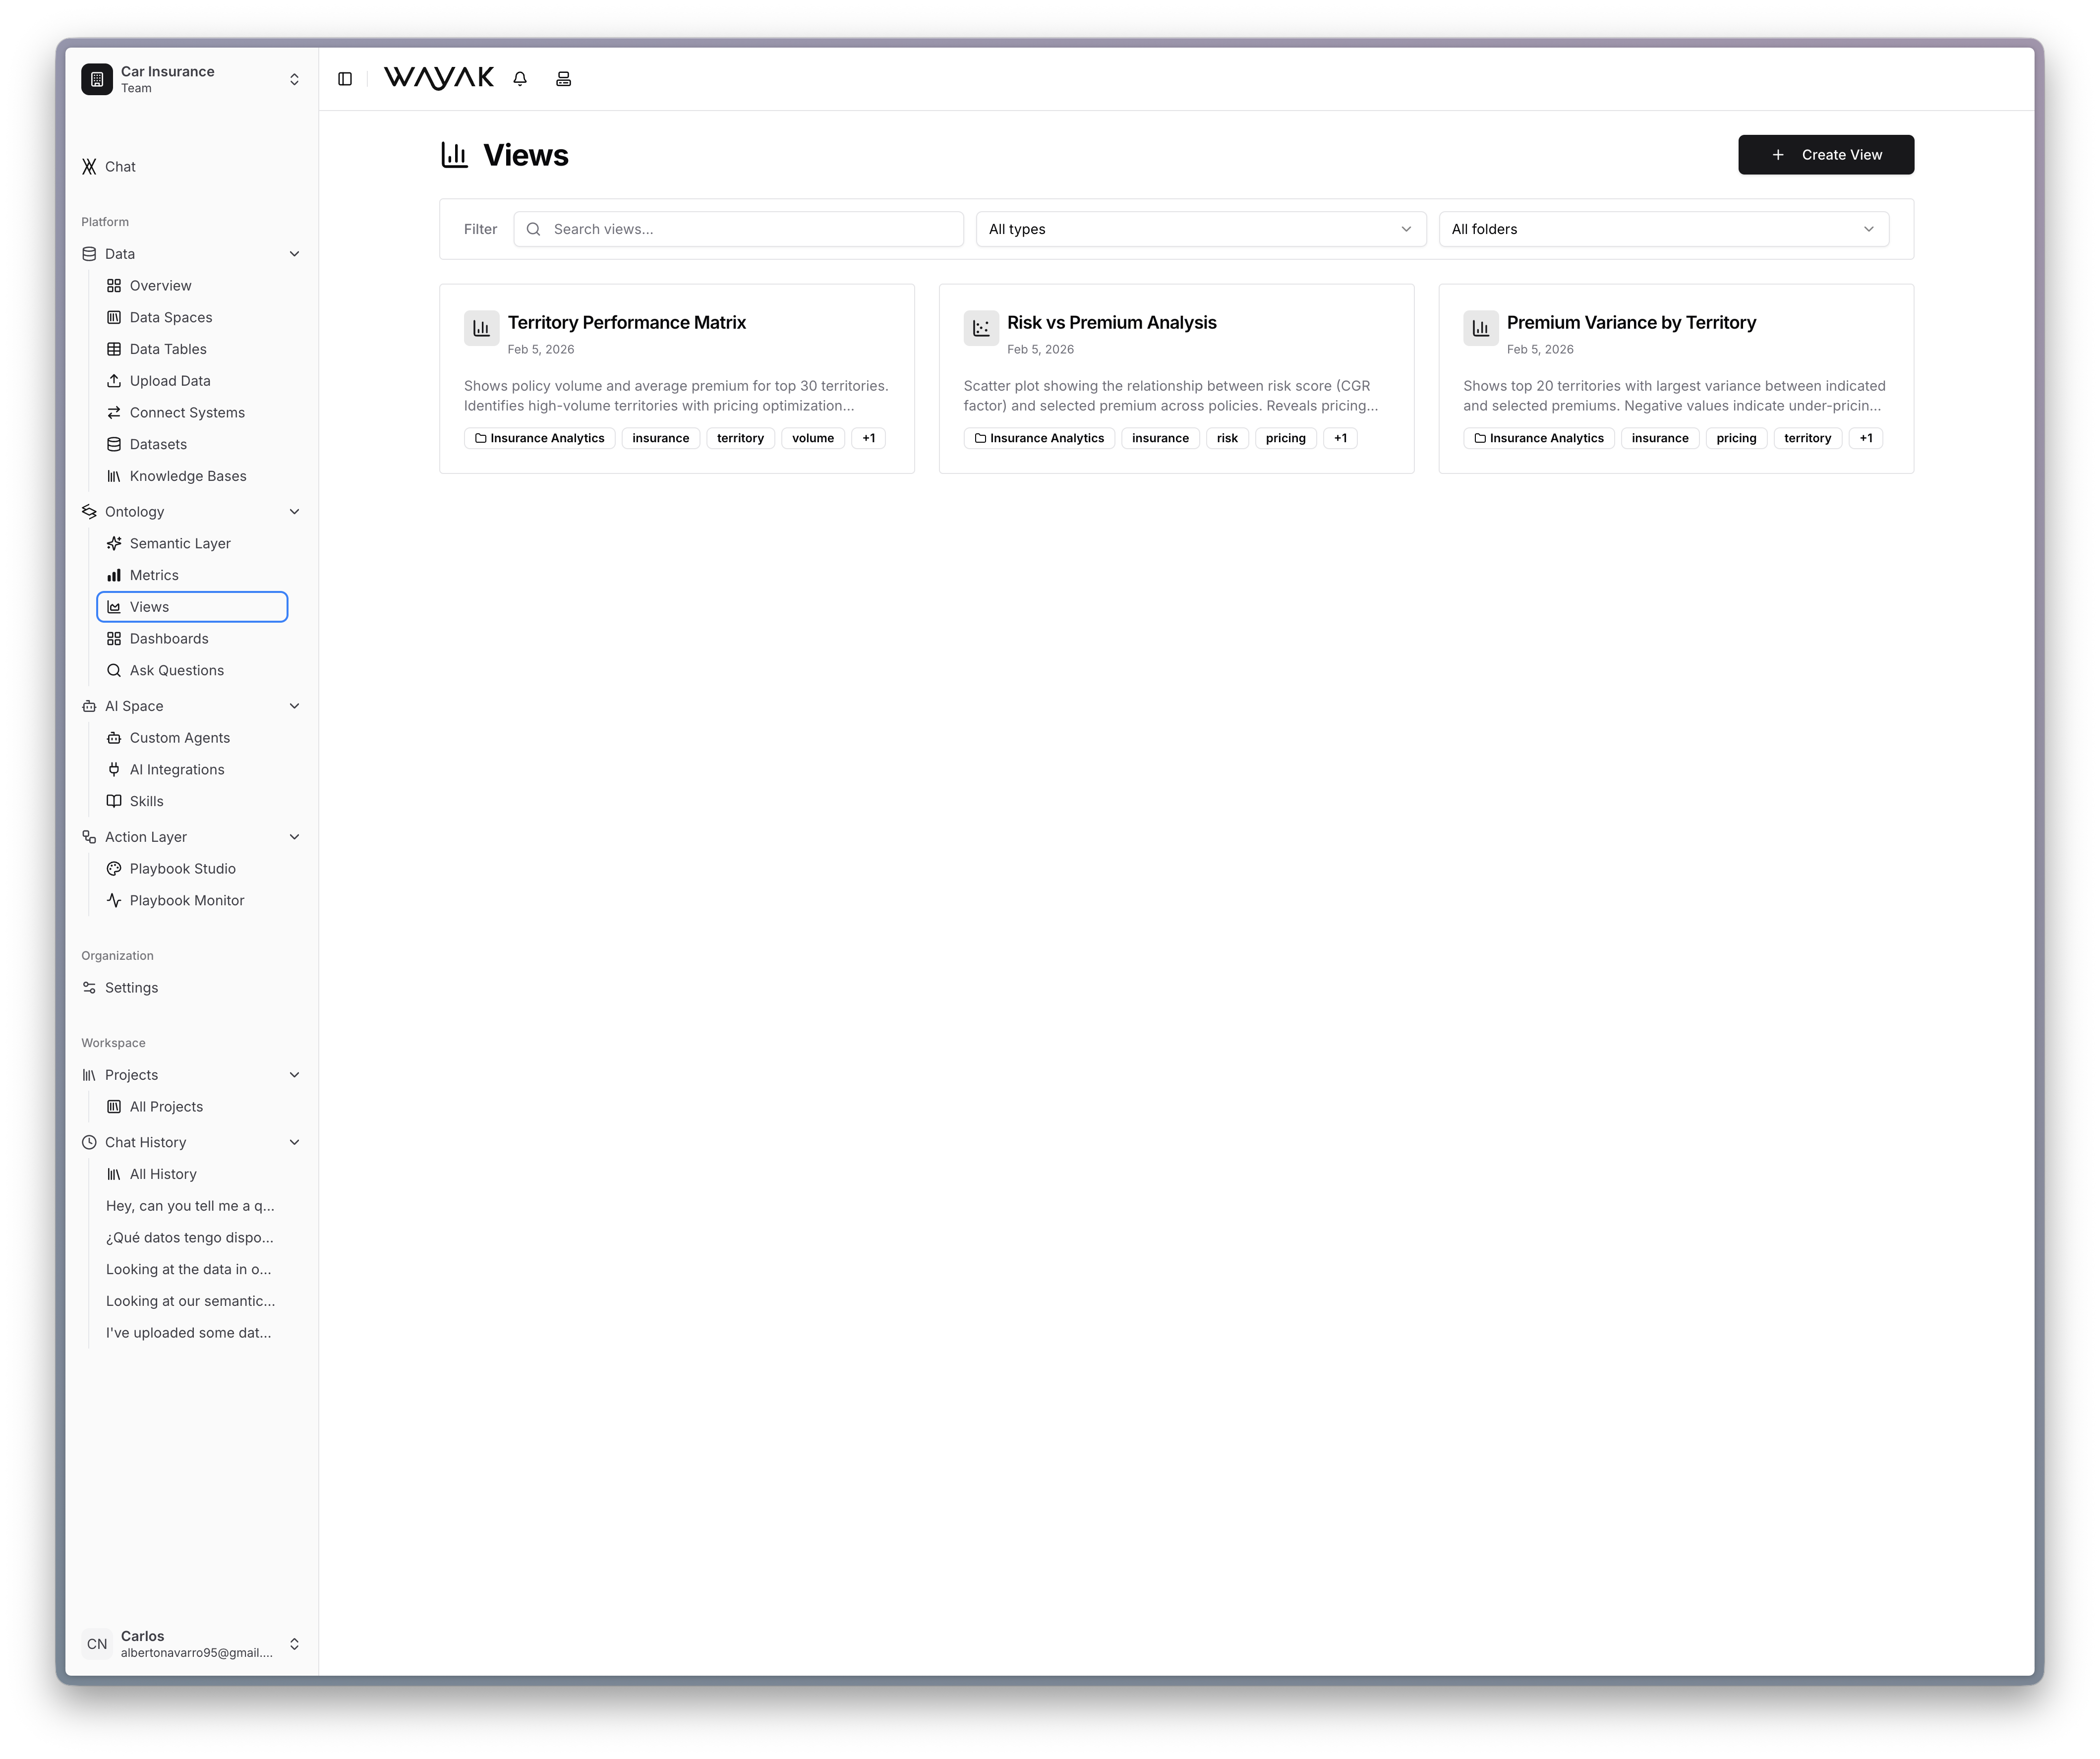The width and height of the screenshot is (2100, 1759).
Task: Click the Playbook Studio palette icon
Action: pyautogui.click(x=114, y=869)
